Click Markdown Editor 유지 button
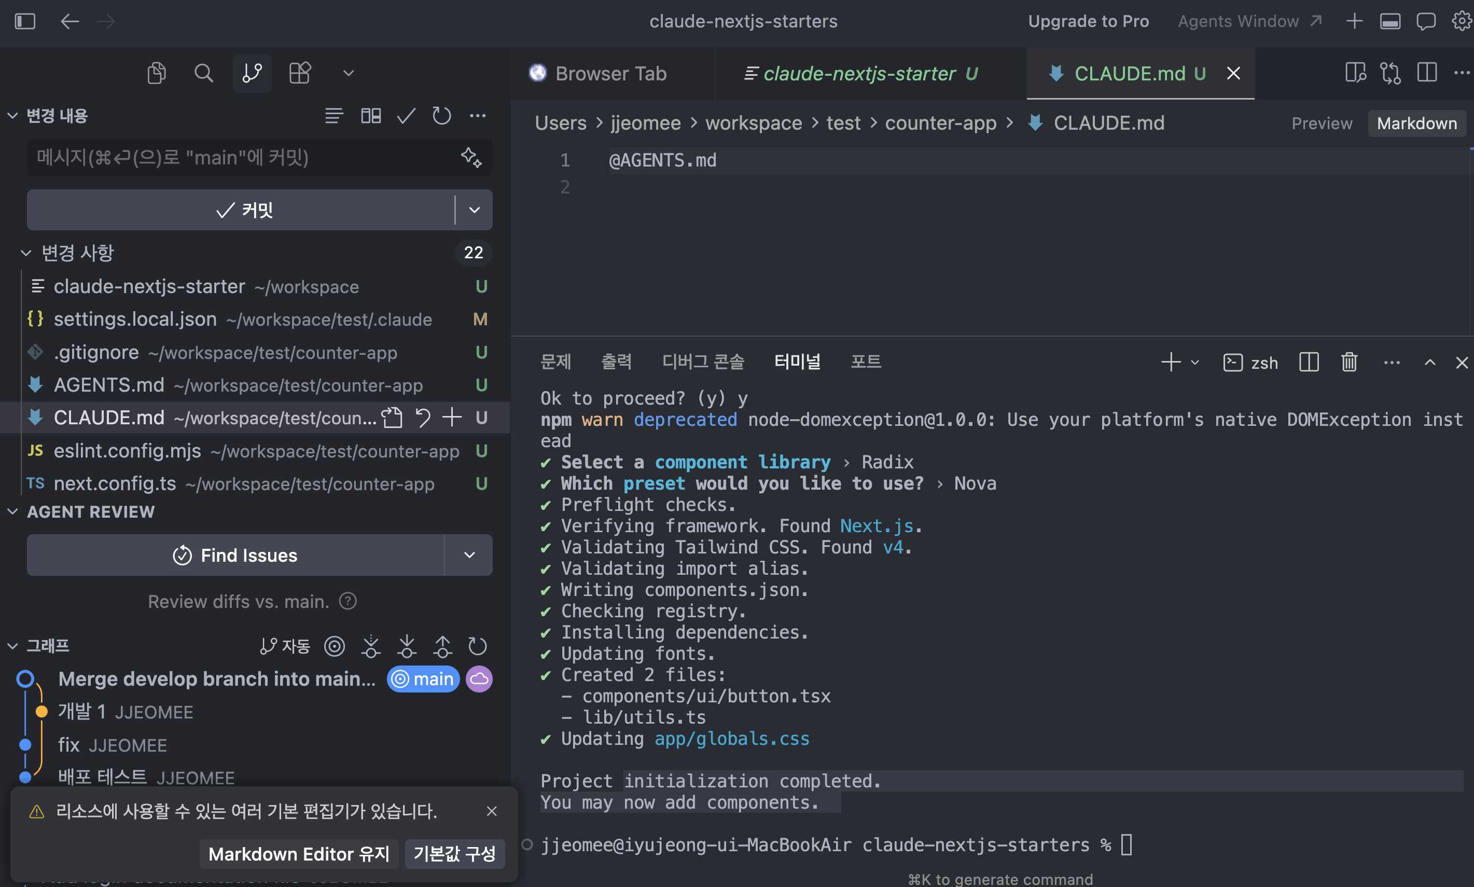 299,853
